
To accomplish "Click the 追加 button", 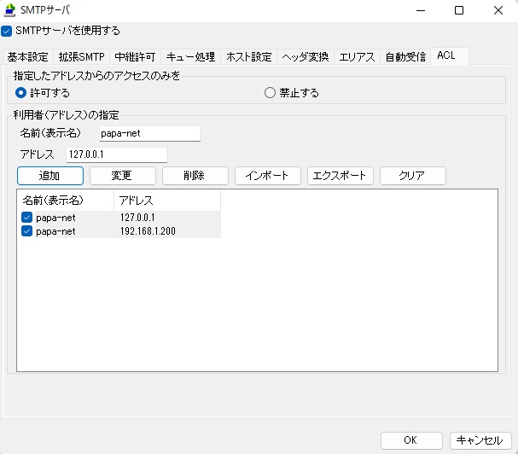I will 50,176.
